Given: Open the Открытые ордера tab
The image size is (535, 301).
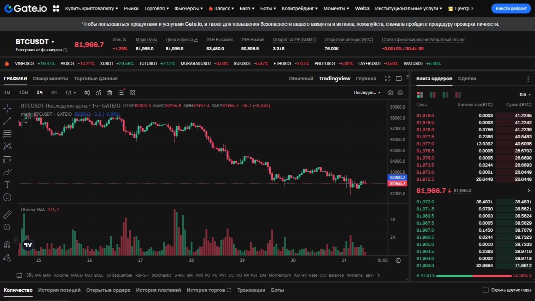Looking at the screenshot, I should click(x=108, y=290).
